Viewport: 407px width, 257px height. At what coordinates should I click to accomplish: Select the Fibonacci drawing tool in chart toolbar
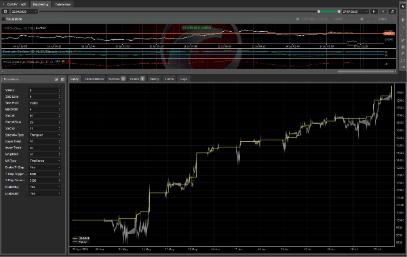(x=403, y=40)
